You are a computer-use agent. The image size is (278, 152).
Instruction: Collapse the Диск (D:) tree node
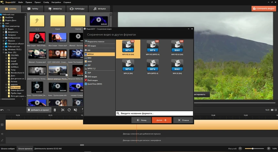[x=3, y=52]
